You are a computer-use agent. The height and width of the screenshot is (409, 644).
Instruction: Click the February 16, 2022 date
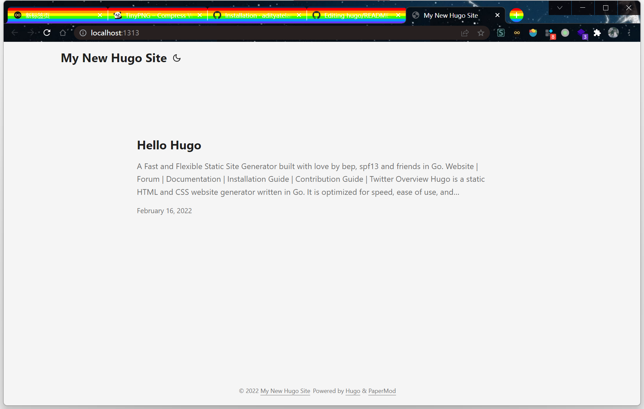[164, 211]
